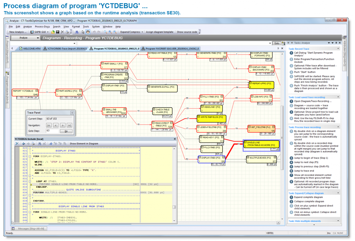355x241 pixels.
Task: Click the Goto Step input field
Action: click(x=52, y=131)
